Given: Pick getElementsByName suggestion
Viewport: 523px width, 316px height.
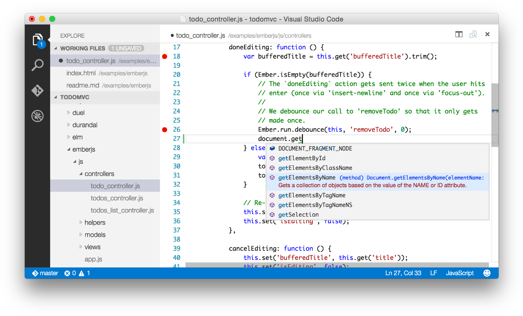Looking at the screenshot, I should pos(377,181).
